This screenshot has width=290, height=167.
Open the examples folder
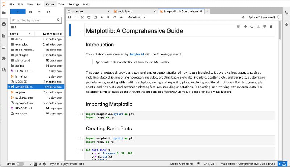coord(36,45)
